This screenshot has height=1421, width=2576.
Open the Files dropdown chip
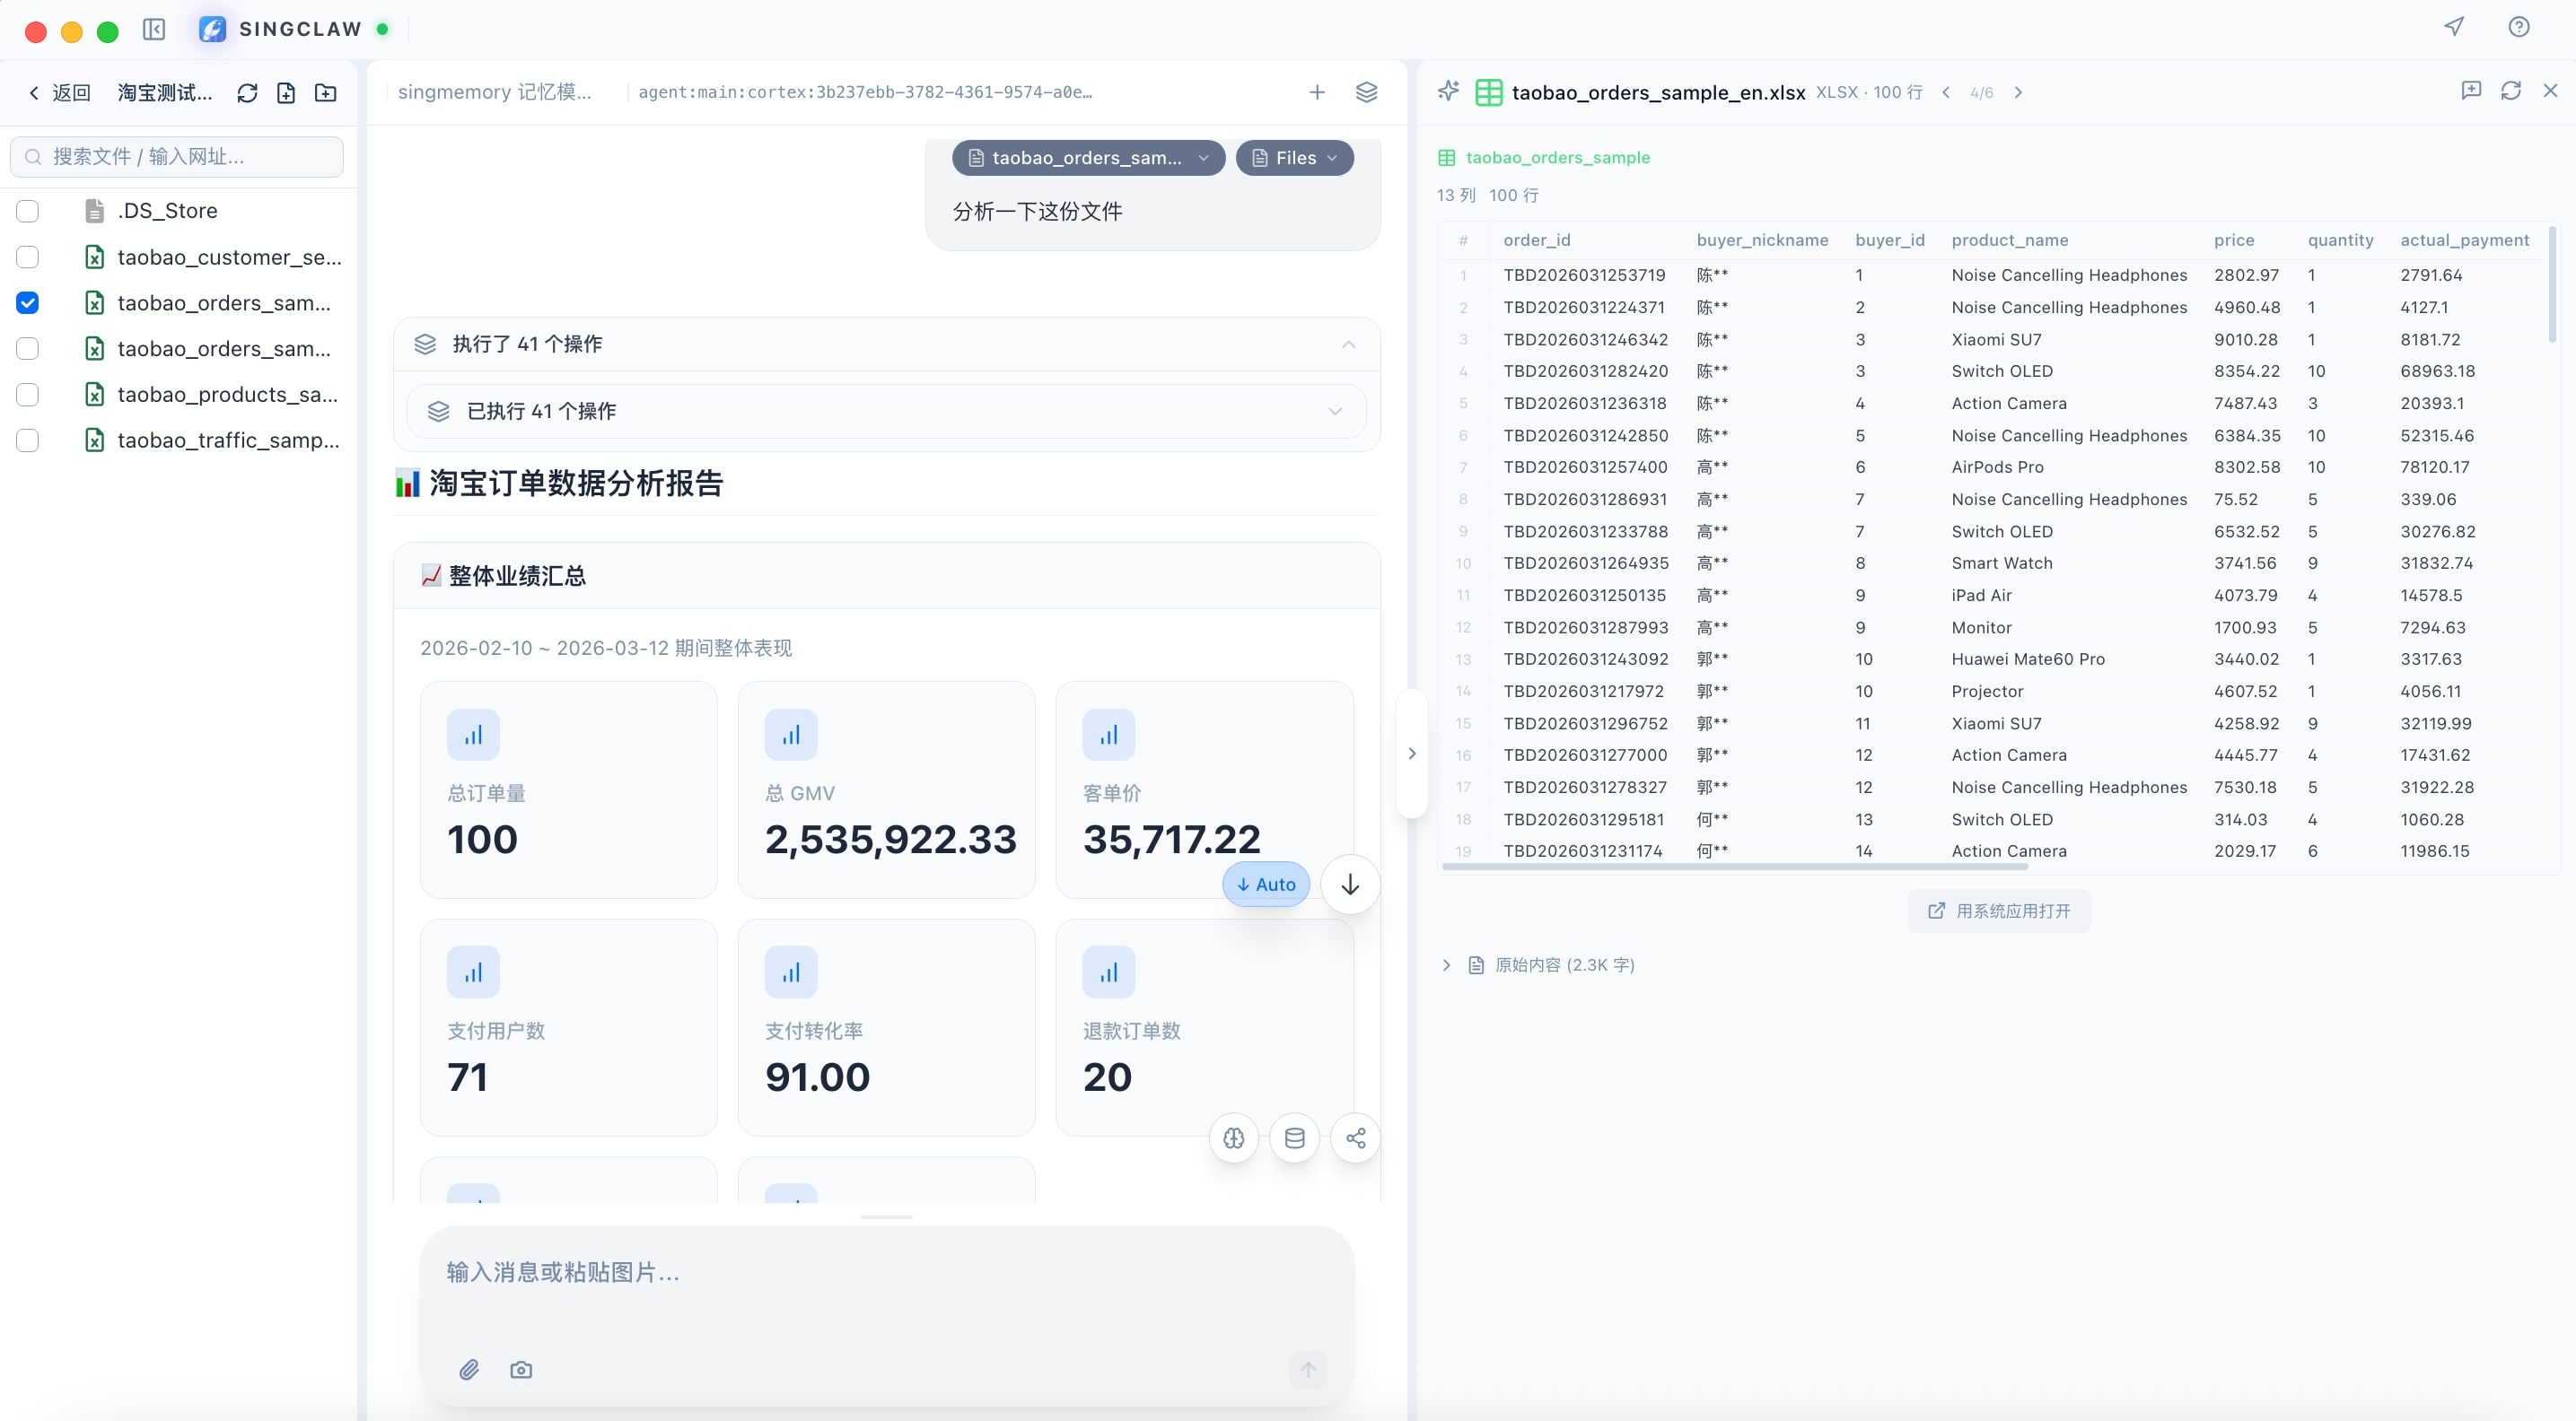(1294, 158)
